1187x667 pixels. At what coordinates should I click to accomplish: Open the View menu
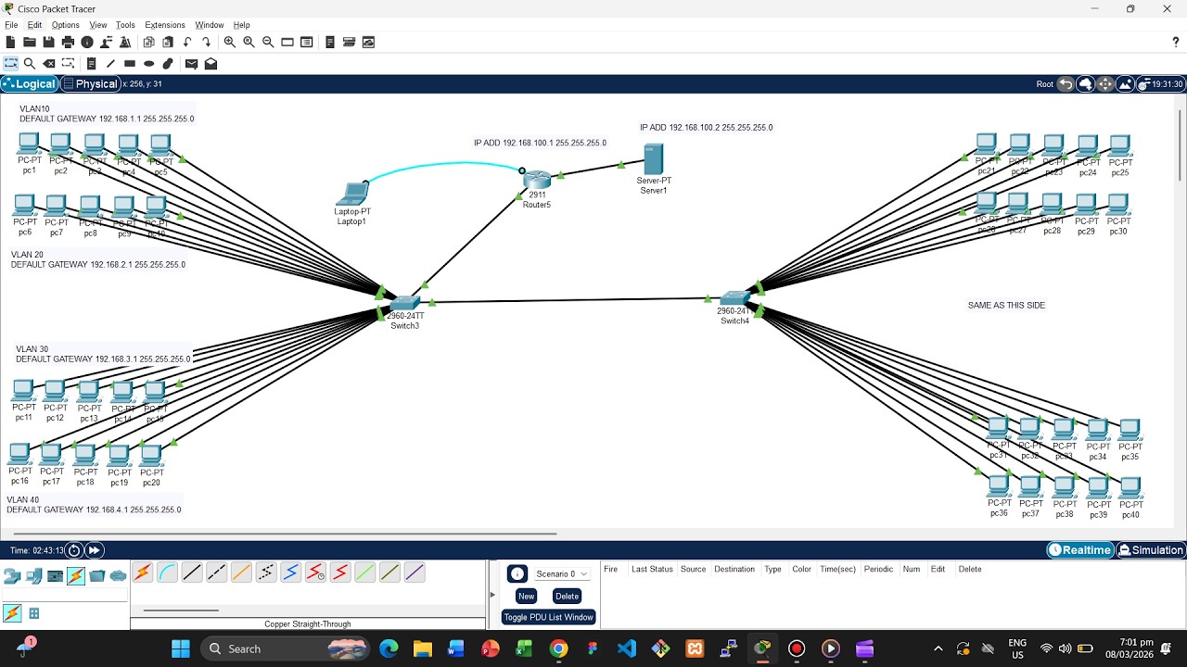pos(97,25)
